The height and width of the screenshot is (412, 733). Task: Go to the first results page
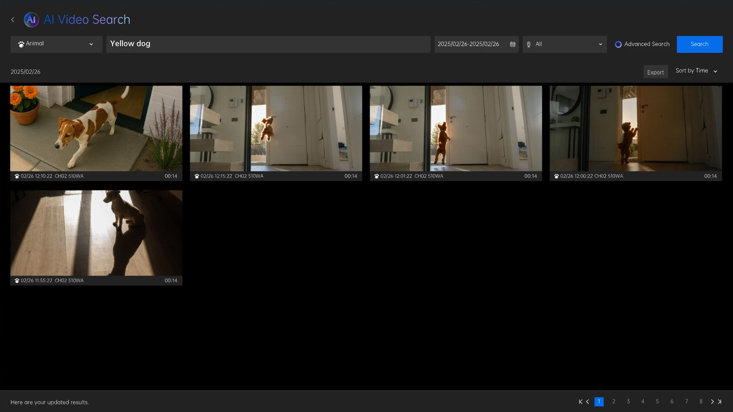580,402
